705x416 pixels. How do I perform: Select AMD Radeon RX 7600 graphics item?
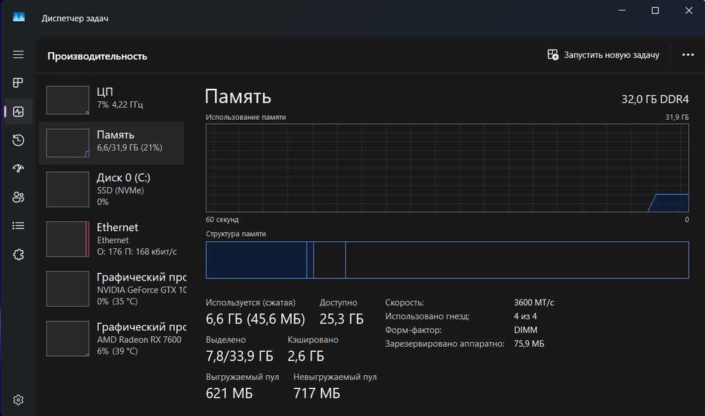tap(111, 338)
